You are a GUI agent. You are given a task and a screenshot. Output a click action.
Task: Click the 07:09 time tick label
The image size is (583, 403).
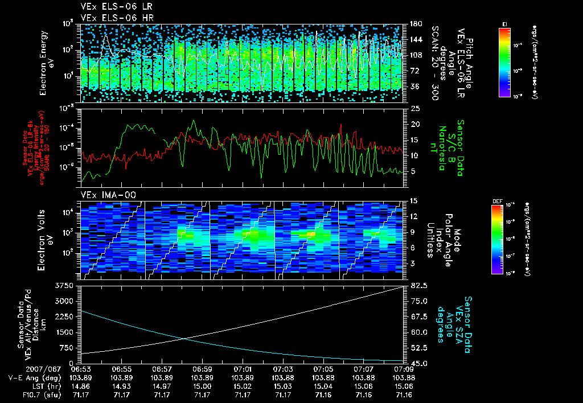point(404,369)
